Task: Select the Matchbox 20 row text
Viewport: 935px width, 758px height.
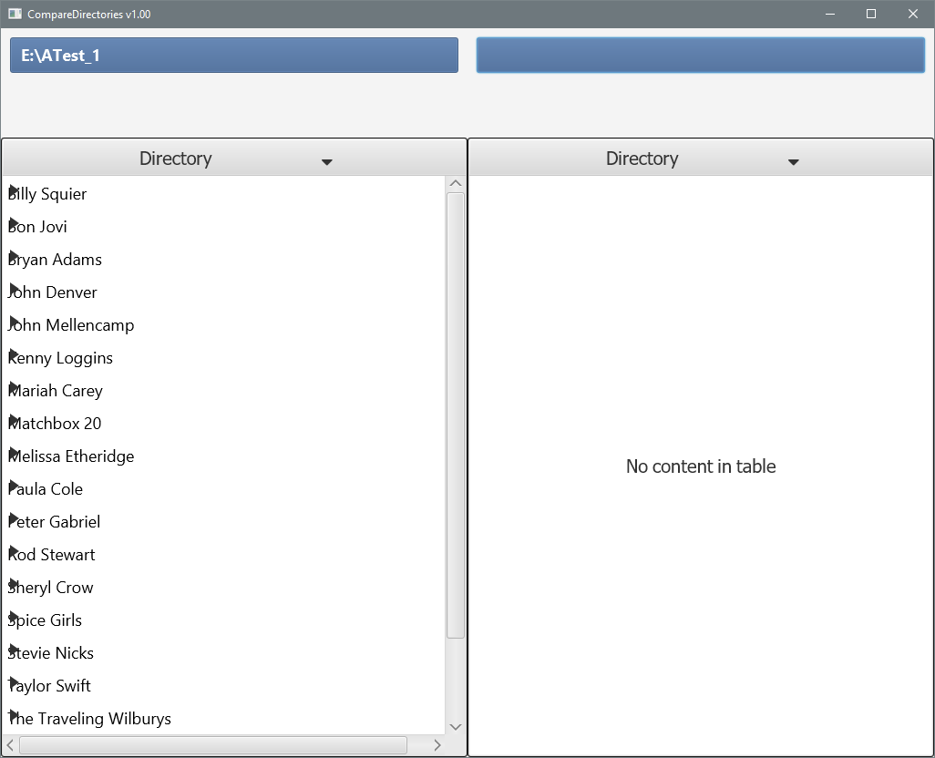Action: pyautogui.click(x=55, y=424)
